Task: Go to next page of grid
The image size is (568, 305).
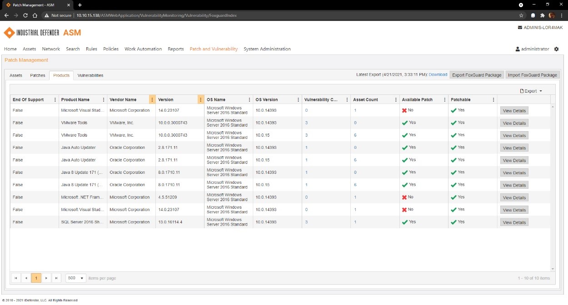Action: pyautogui.click(x=46, y=278)
